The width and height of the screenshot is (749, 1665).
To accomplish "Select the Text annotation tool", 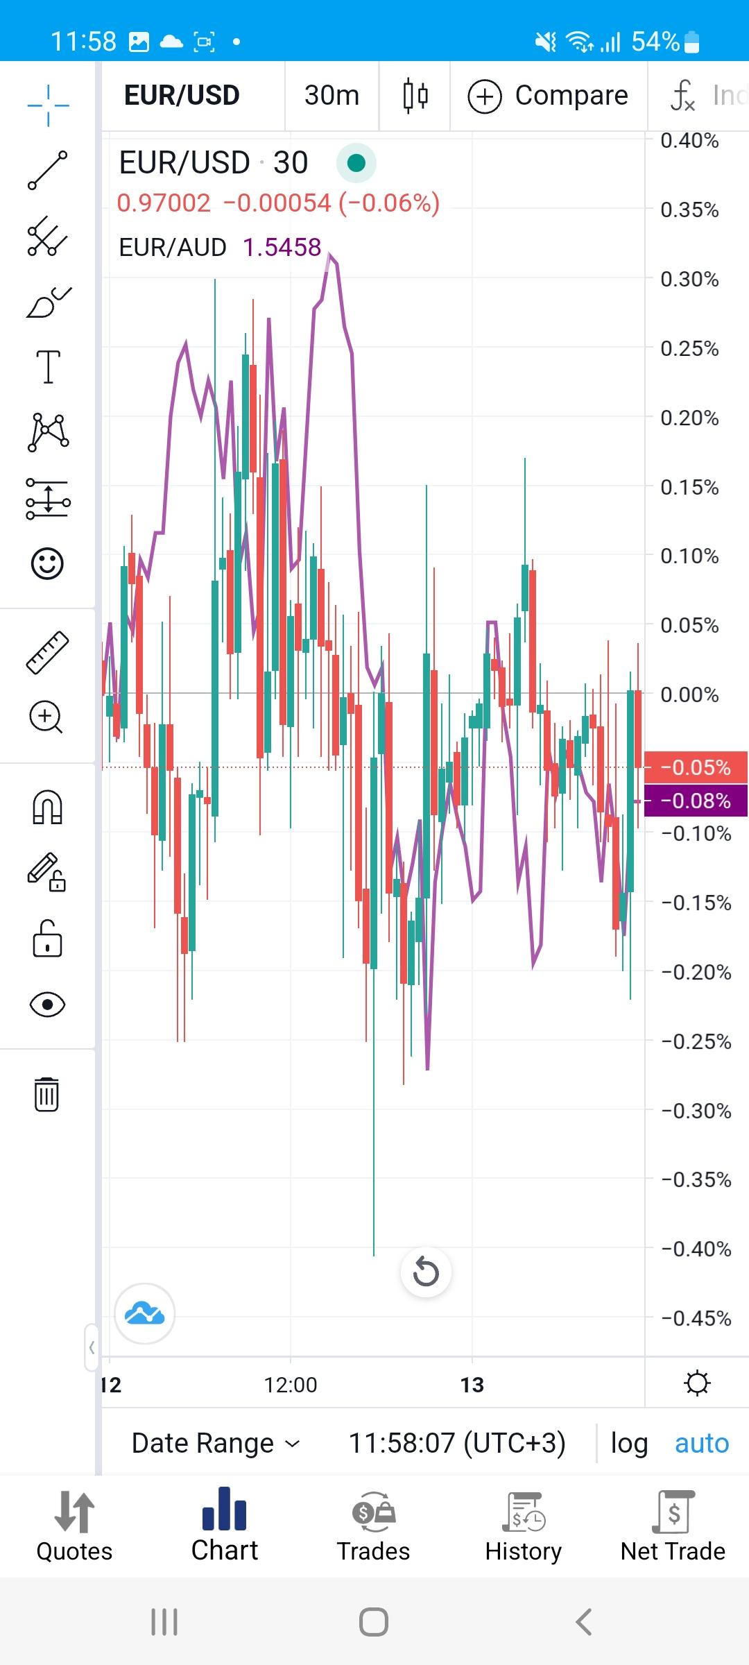I will (x=48, y=366).
